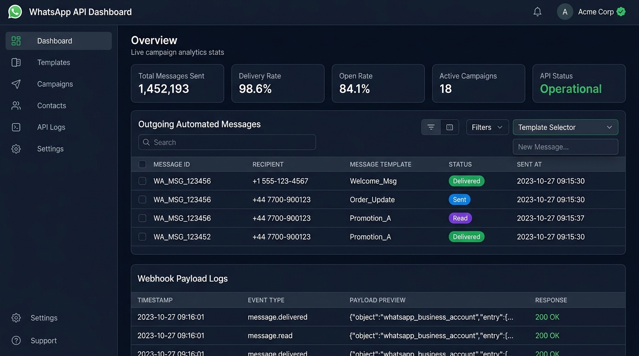Check the Welcome_Msg row checkbox
Screen dimensions: 639x356
[x=143, y=181]
